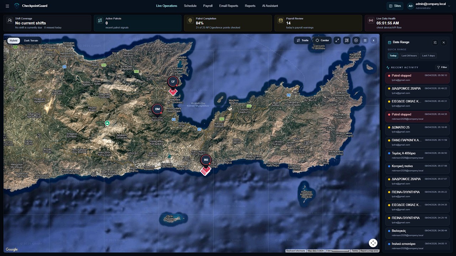Open the map Terms link
The width and height of the screenshot is (456, 256).
[355, 251]
